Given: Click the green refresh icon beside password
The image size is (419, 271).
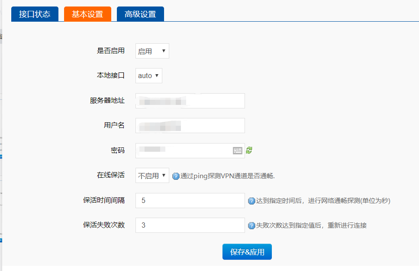Looking at the screenshot, I should point(249,150).
